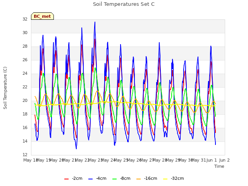Viewport: 248px width, 186px height.
Task: Toggle the -16cm legend entry
Action: click(x=147, y=178)
